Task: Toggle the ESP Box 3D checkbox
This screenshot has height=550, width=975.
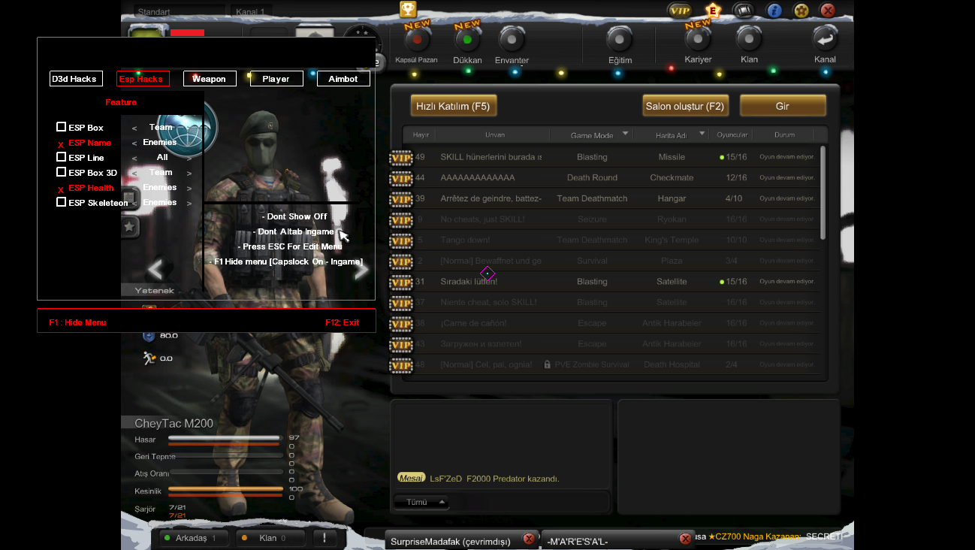Action: pyautogui.click(x=62, y=172)
